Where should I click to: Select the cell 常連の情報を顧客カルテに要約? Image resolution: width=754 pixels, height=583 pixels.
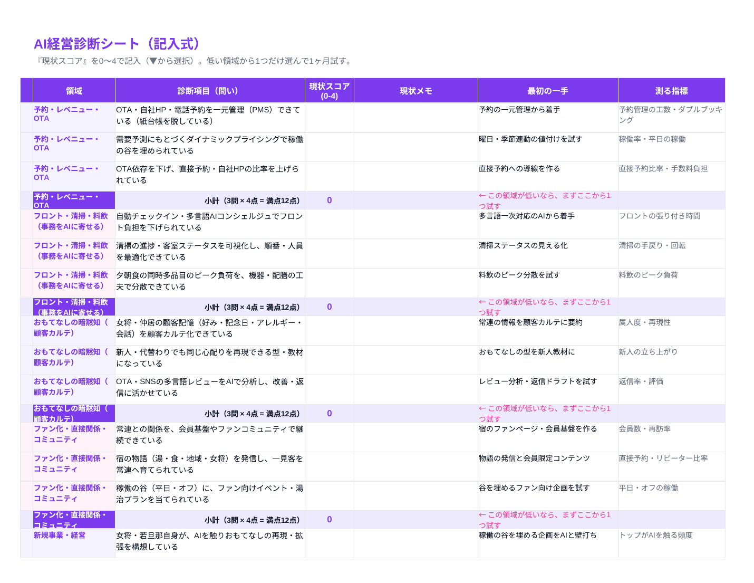tap(548, 330)
